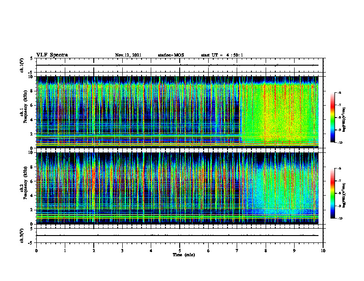The image size is (364, 281).
Task: Click time axis tick label '3'
Action: pos(122,251)
